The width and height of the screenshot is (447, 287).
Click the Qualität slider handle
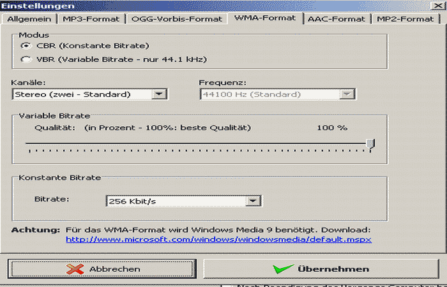[371, 145]
